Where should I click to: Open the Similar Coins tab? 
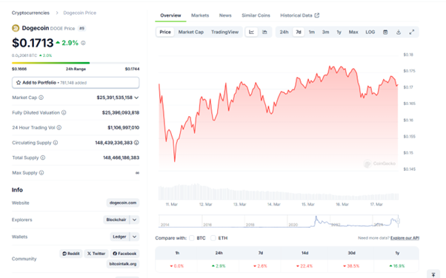coord(256,16)
